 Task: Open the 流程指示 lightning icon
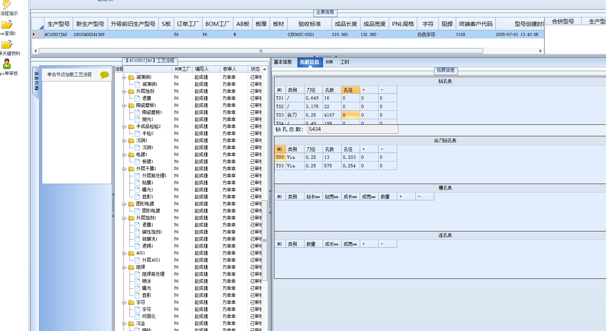tap(7, 4)
